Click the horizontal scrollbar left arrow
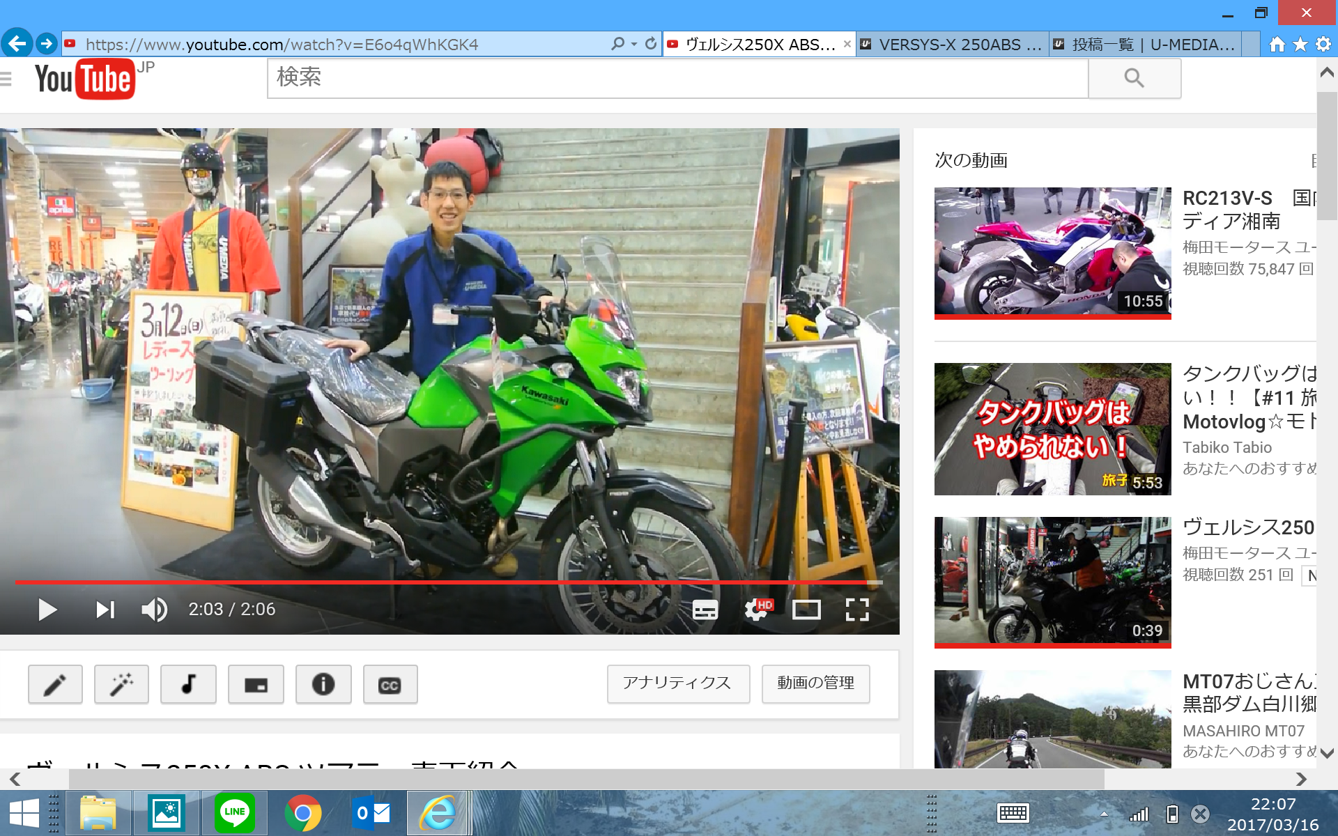Viewport: 1338px width, 836px height. pos(15,779)
